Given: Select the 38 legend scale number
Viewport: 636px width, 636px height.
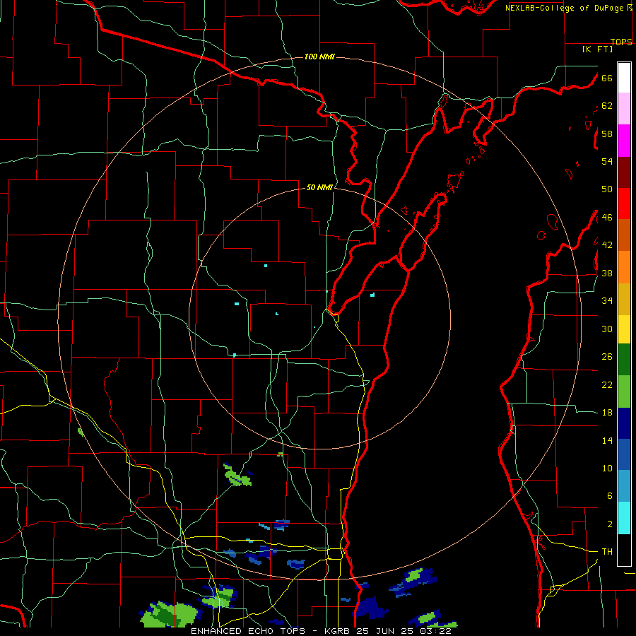Looking at the screenshot, I should pyautogui.click(x=607, y=273).
